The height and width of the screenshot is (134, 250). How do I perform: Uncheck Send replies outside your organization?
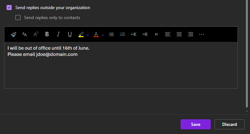[x=9, y=7]
